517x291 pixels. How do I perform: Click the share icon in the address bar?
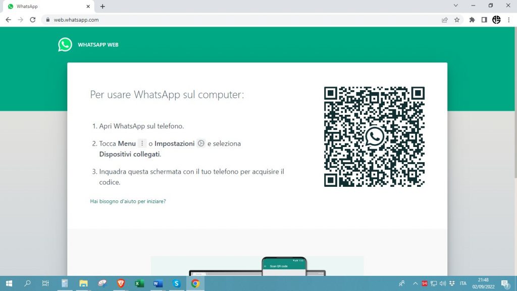pos(444,20)
